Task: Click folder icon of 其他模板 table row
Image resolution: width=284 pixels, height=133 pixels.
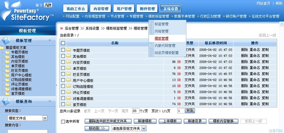Action: pos(68,56)
